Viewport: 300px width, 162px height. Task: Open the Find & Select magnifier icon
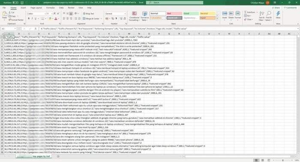(269, 13)
